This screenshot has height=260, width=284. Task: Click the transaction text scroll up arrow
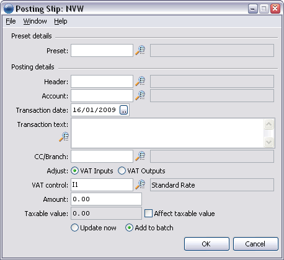269,124
